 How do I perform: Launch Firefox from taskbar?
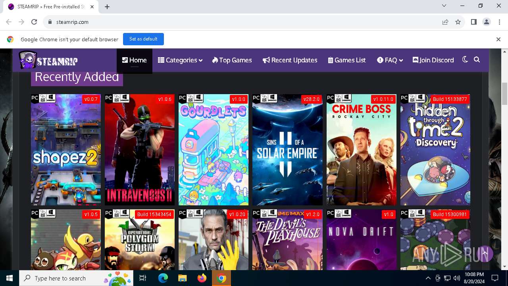(x=202, y=278)
